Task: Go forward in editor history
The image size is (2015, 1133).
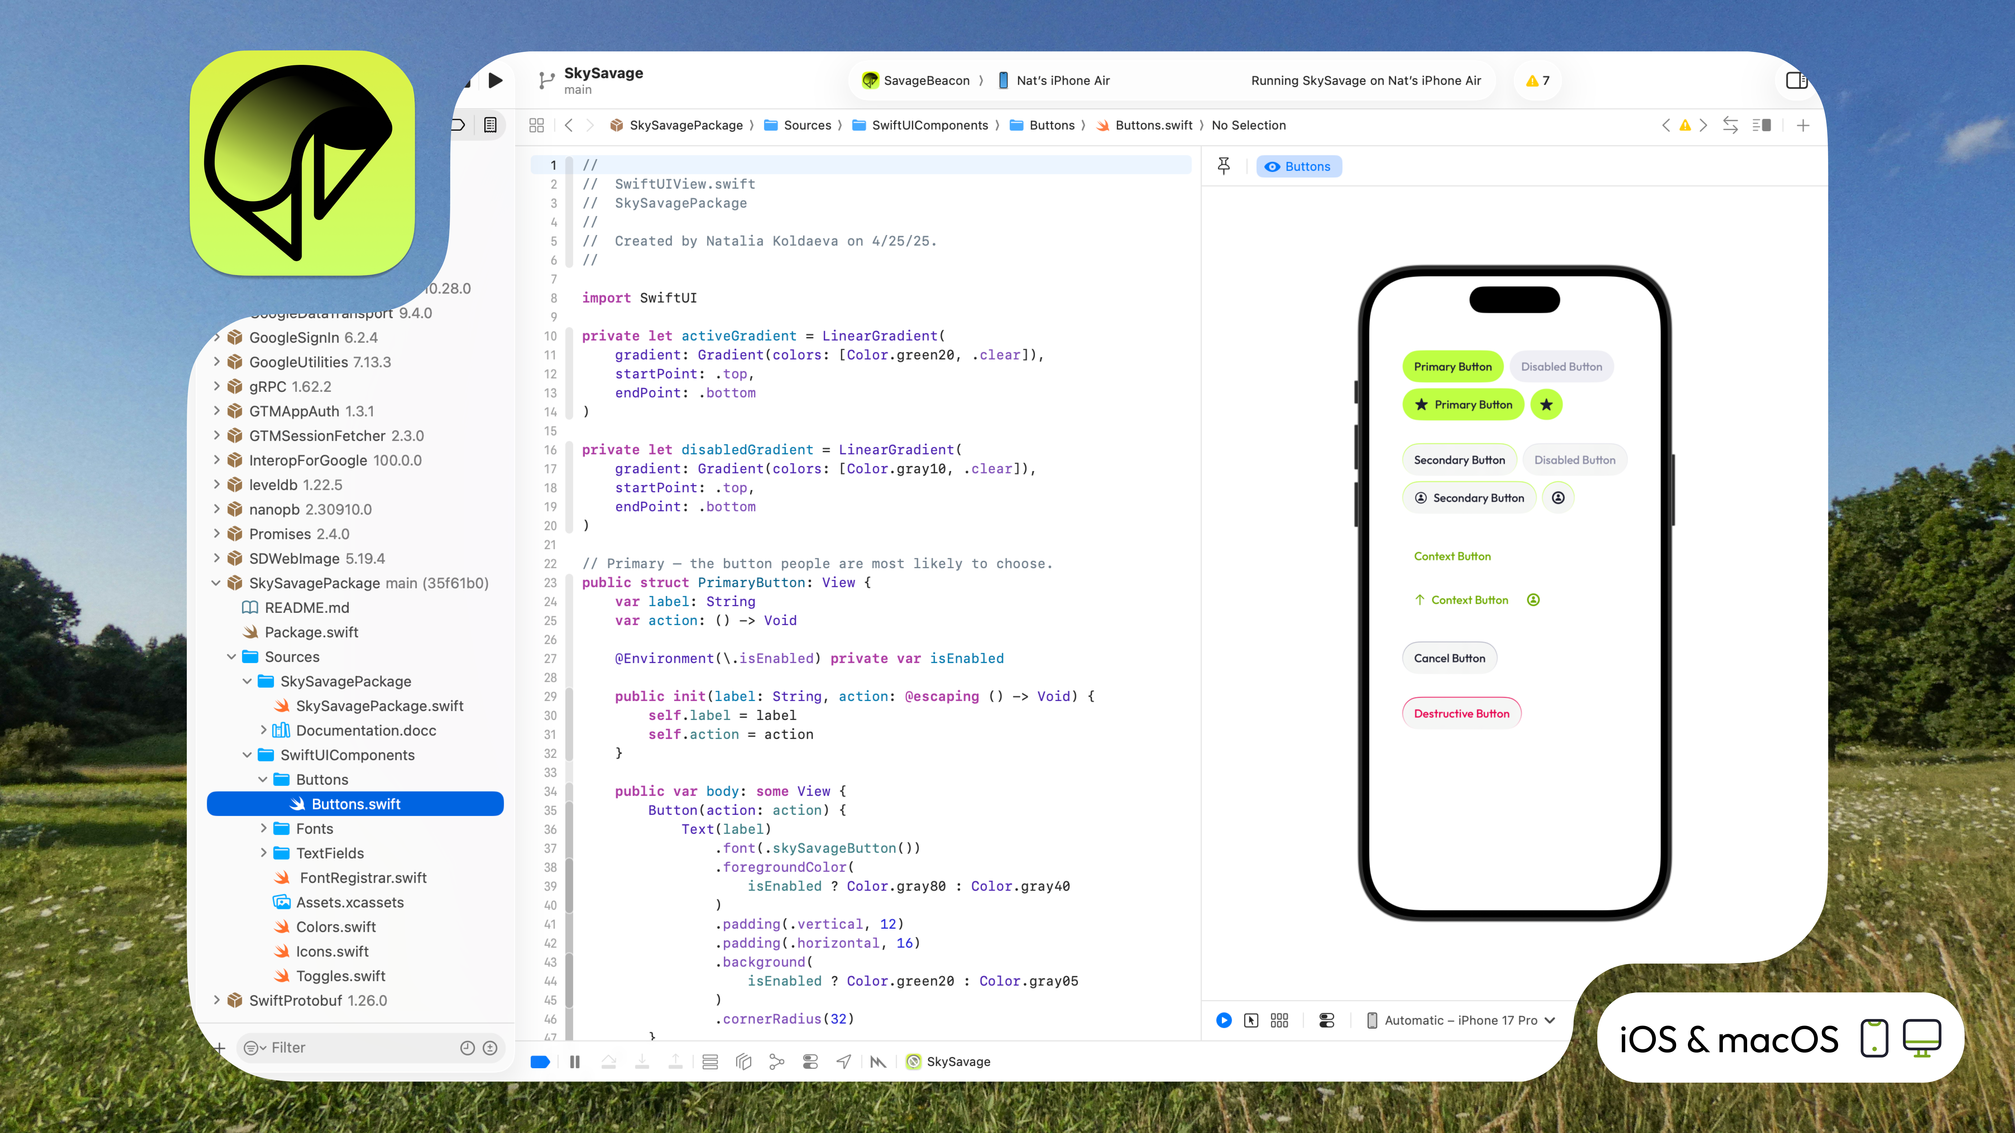Action: click(591, 125)
